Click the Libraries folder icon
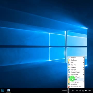 tap(69, 67)
